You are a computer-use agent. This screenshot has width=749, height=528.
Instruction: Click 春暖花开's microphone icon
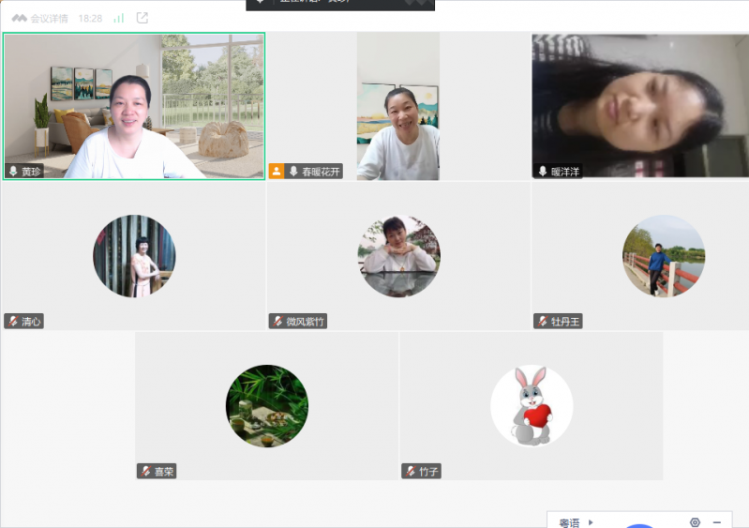tap(293, 172)
